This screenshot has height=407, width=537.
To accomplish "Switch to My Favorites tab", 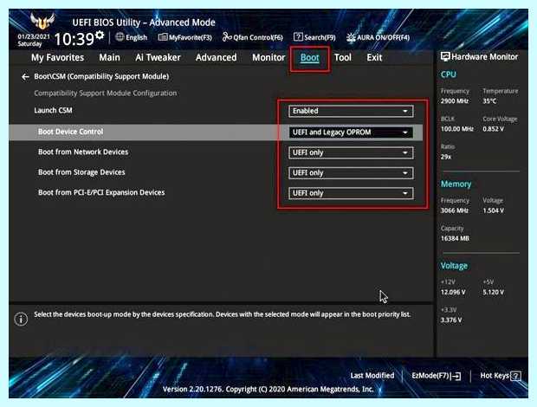I will pos(57,57).
